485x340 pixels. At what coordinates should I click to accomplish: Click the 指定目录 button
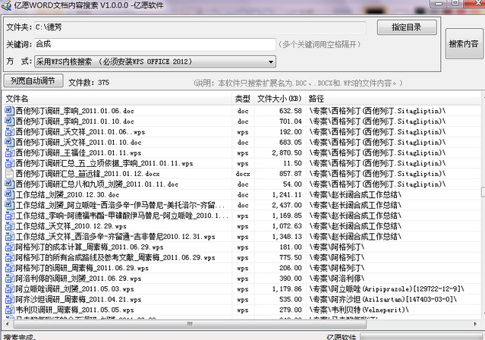tap(407, 27)
